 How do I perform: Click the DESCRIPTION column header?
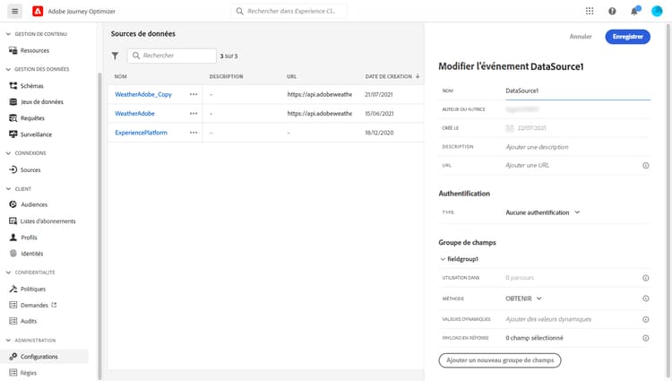226,77
